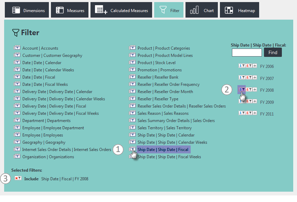The height and width of the screenshot is (202, 297).
Task: Click filter icon for Customer | Customer Geography
Action: click(17, 55)
